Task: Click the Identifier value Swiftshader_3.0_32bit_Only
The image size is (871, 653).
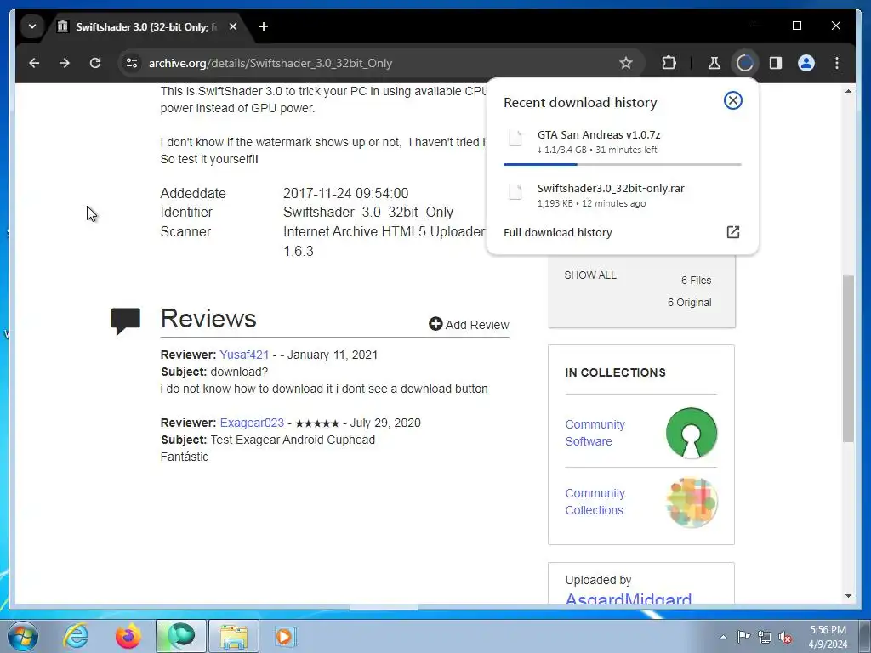Action: click(368, 212)
